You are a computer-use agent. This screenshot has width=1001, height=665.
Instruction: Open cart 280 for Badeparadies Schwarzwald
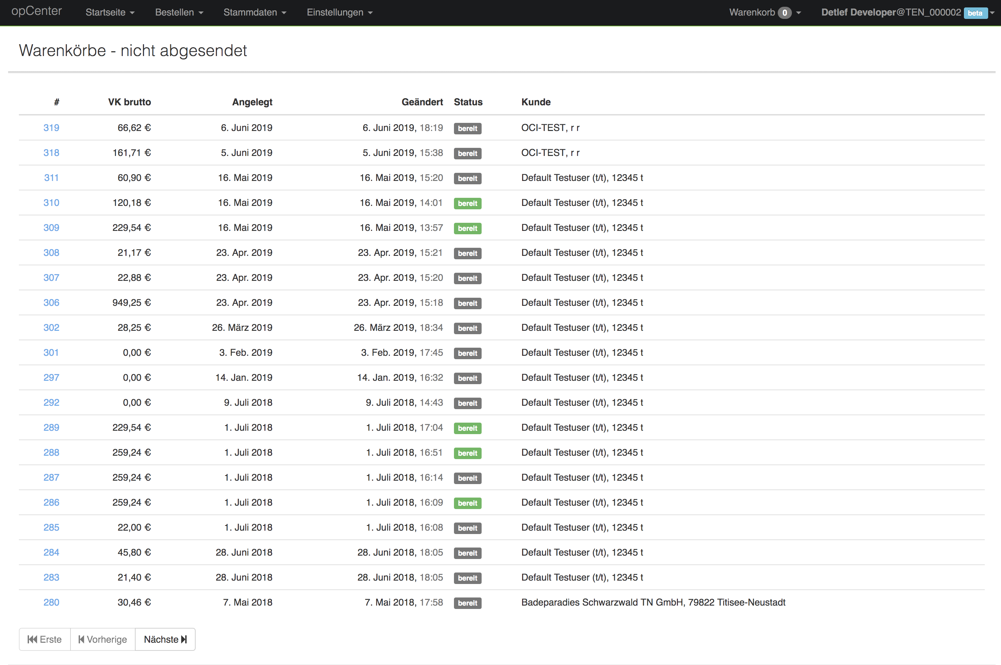click(51, 602)
